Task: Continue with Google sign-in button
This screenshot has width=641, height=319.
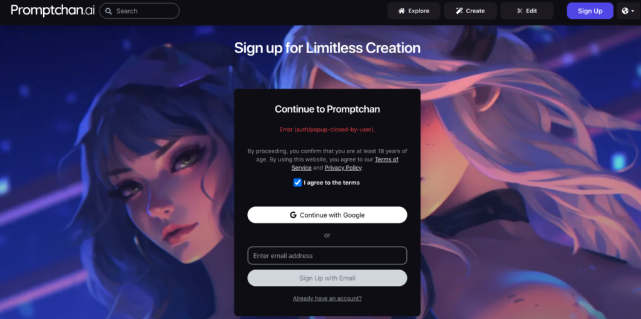Action: pos(327,215)
